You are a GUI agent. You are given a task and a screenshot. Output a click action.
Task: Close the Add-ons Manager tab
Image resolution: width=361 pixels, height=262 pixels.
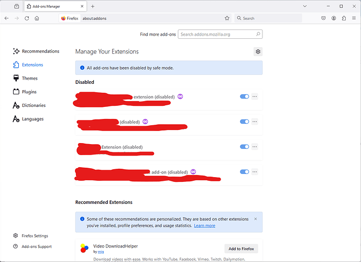click(x=82, y=6)
